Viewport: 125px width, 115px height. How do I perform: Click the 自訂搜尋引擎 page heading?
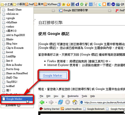tap(50, 23)
